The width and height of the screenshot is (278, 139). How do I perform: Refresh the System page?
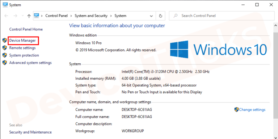click(x=161, y=16)
